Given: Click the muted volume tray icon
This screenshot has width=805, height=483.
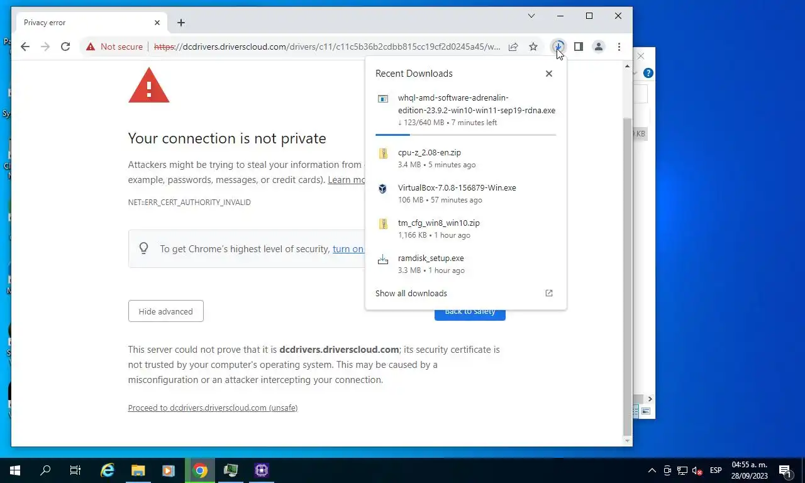Looking at the screenshot, I should click(697, 470).
